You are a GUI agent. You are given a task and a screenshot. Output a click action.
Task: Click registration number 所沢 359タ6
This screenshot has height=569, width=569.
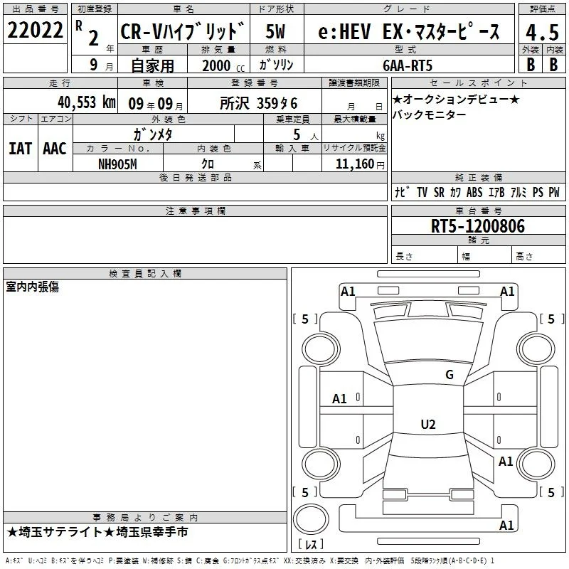(x=258, y=104)
